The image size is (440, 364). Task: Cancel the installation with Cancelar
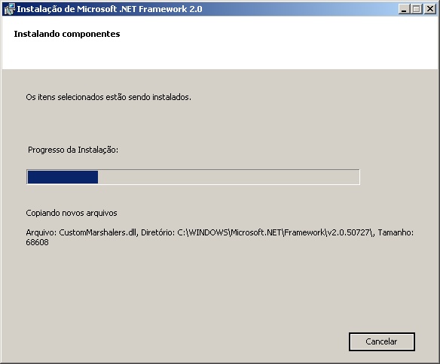tap(382, 341)
